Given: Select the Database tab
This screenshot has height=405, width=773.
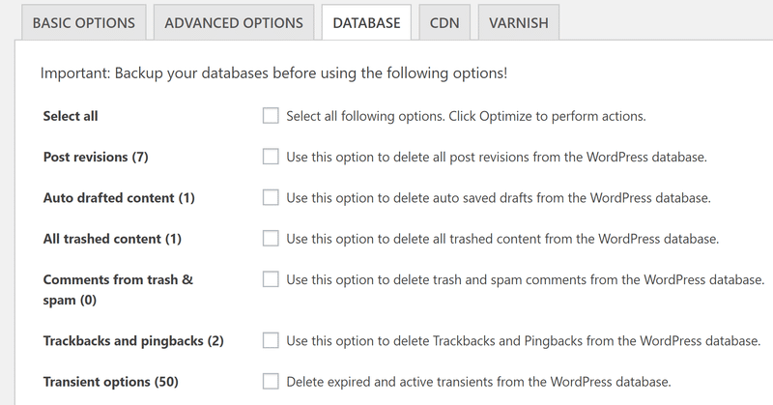Looking at the screenshot, I should pos(366,22).
